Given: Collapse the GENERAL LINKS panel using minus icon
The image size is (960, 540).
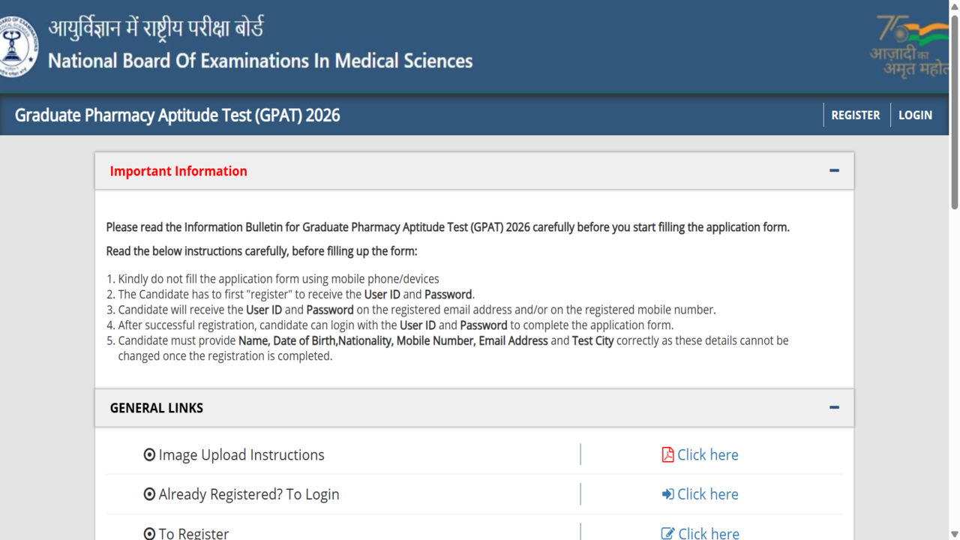Looking at the screenshot, I should (834, 407).
